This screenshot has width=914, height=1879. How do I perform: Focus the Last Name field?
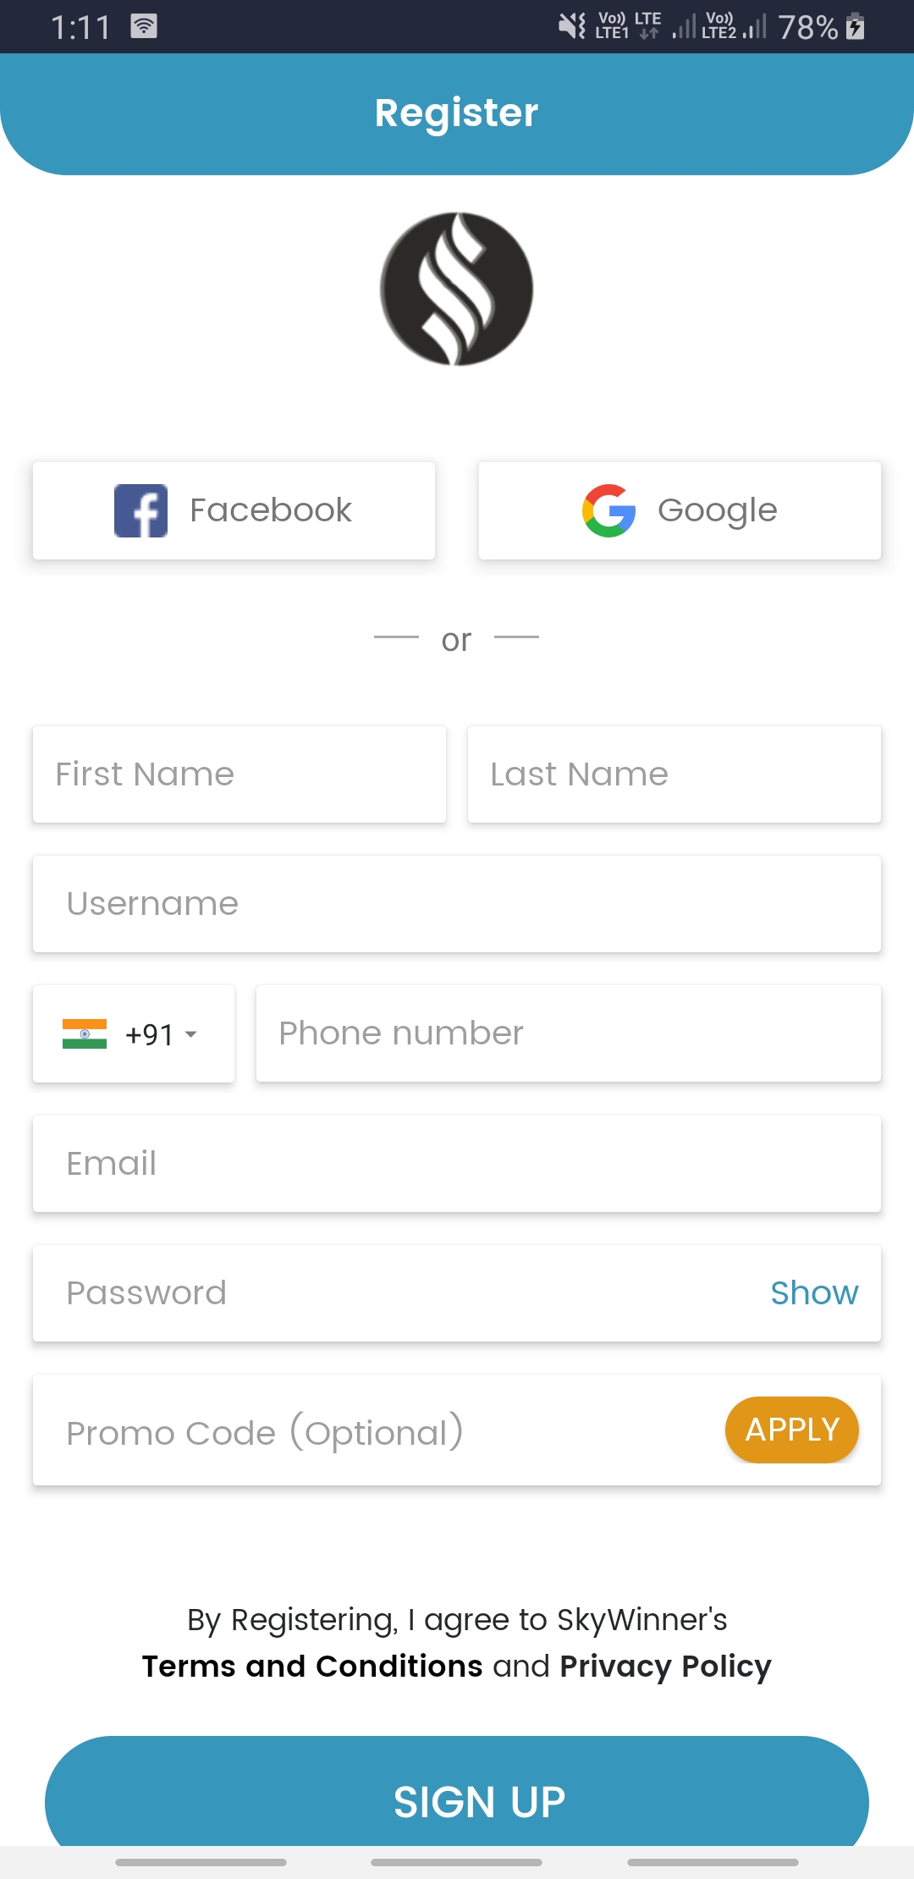coord(674,774)
